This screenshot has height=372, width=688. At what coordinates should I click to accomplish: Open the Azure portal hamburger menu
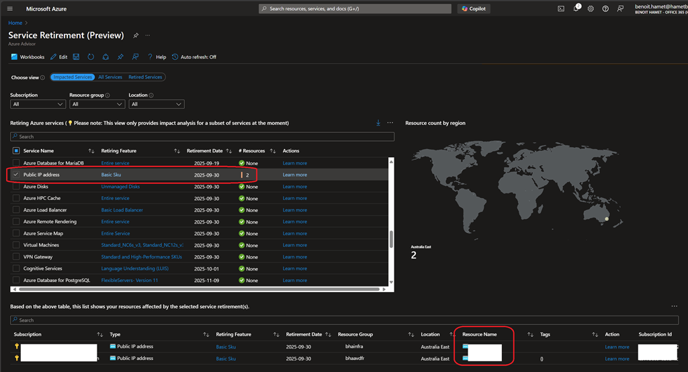point(10,9)
